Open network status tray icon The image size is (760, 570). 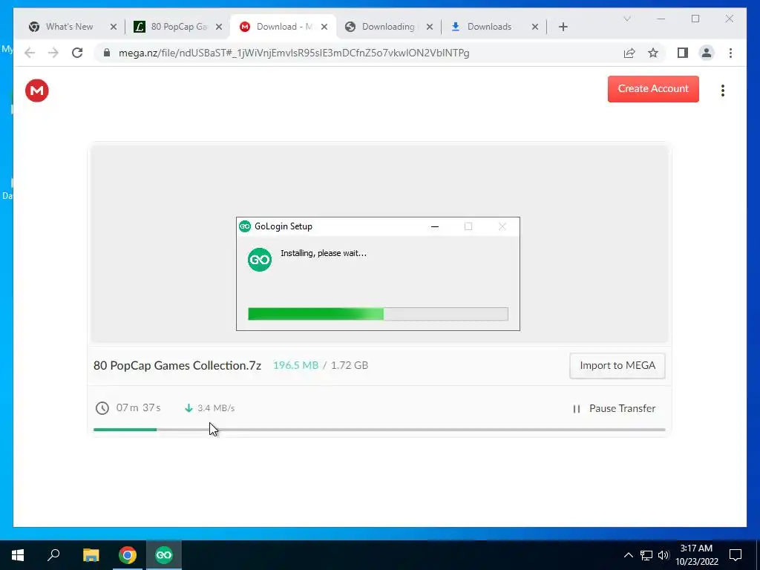click(x=646, y=555)
